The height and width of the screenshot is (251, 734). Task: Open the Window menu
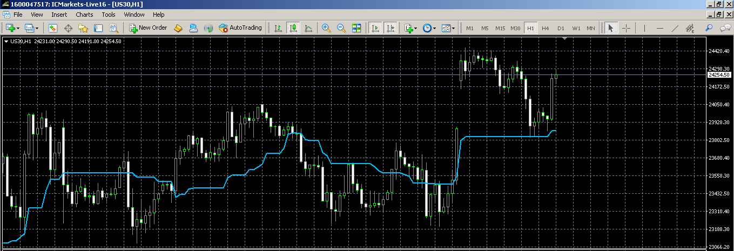pos(134,15)
